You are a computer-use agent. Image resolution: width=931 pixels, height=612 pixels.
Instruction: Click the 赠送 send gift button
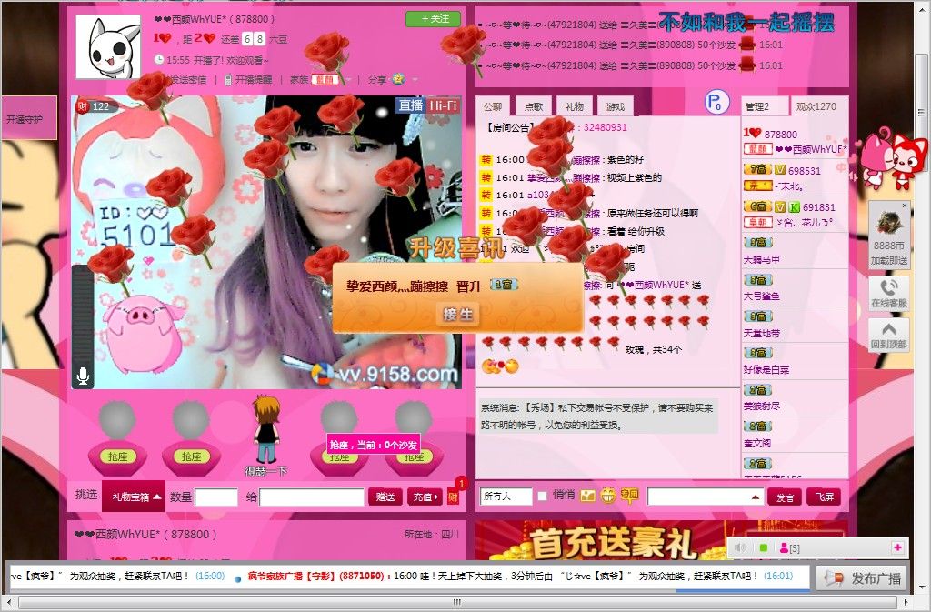pos(385,497)
